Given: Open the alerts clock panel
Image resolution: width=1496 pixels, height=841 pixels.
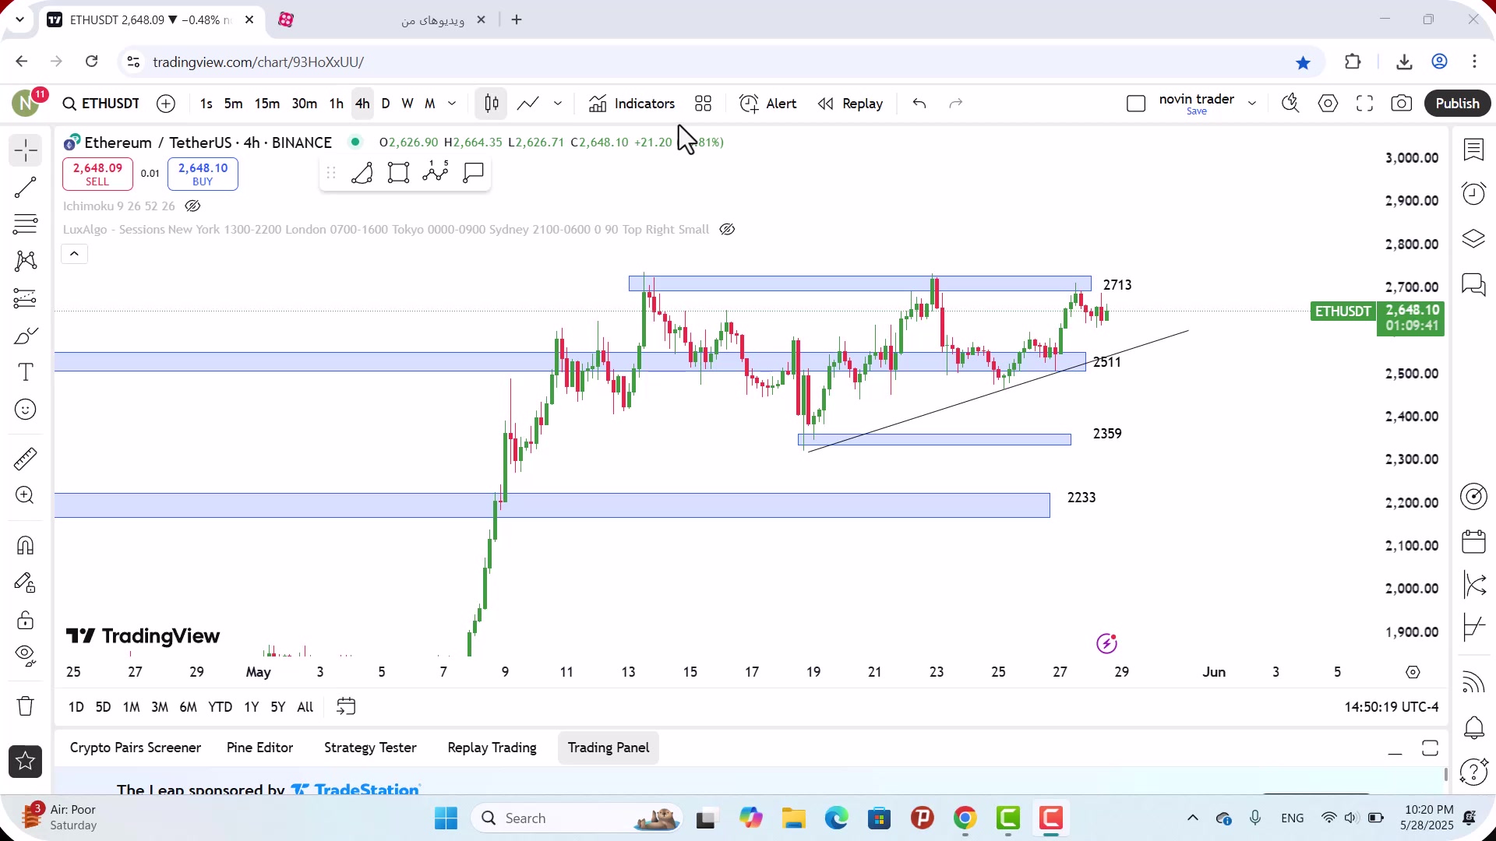Looking at the screenshot, I should 1473,193.
